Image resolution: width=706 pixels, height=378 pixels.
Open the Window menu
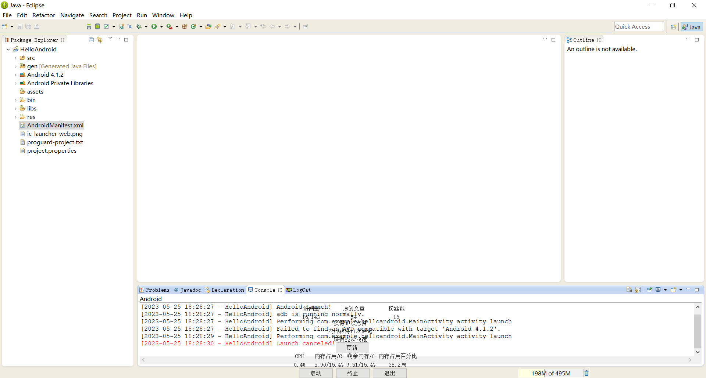pos(163,15)
